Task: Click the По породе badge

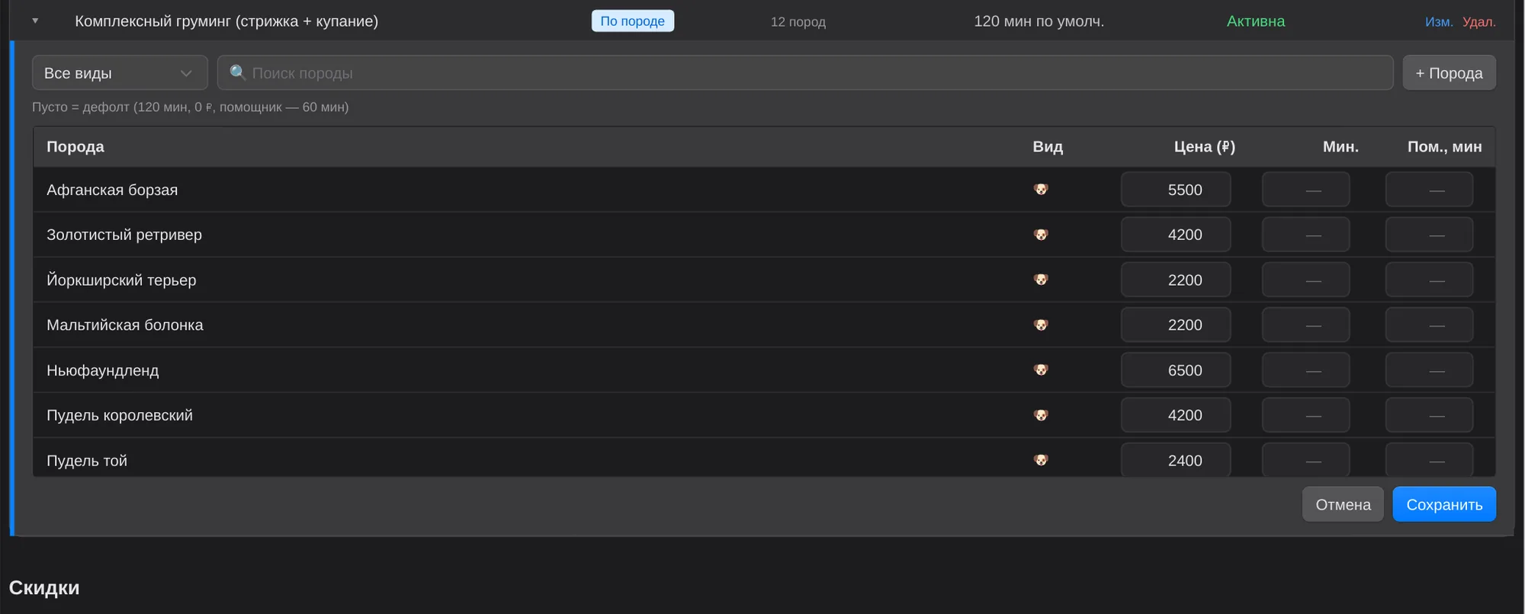Action: pos(633,21)
